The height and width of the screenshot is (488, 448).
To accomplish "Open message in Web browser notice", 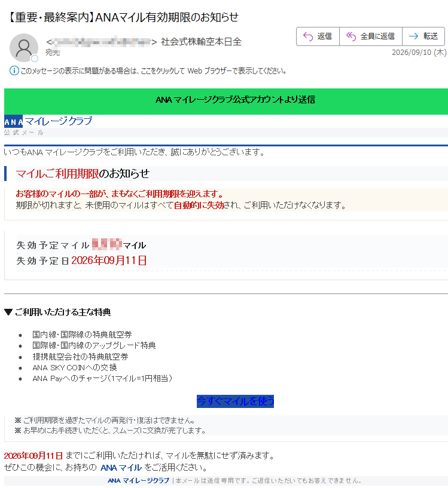I will coord(153,71).
